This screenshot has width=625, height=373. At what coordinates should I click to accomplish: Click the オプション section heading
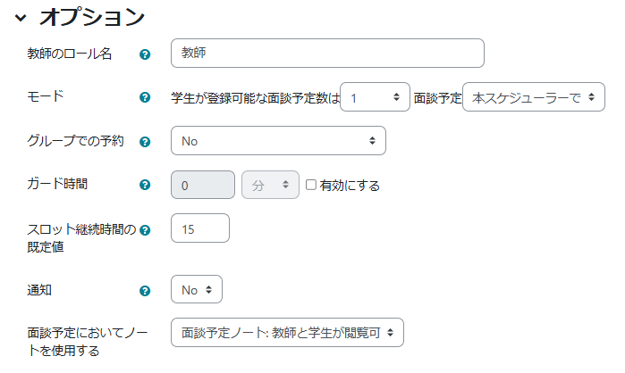click(x=92, y=18)
